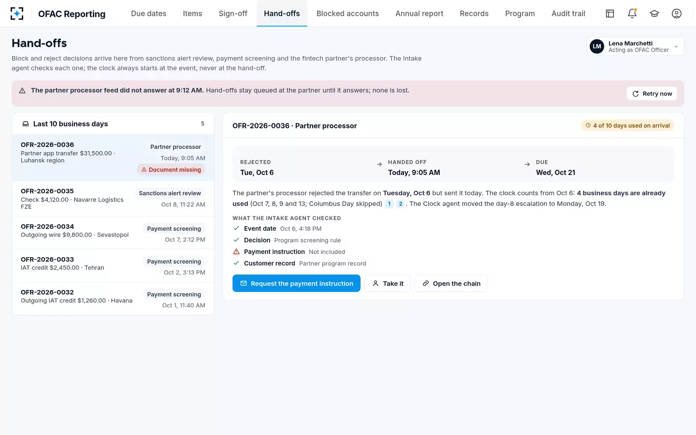Select hand-off OFR-2026-0033 Tehran IAT credit
This screenshot has height=435, width=696.
click(x=113, y=266)
